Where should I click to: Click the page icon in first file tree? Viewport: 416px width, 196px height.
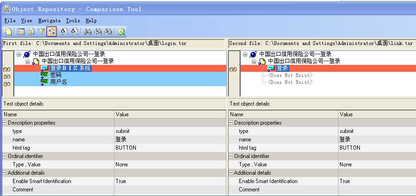coord(36,62)
